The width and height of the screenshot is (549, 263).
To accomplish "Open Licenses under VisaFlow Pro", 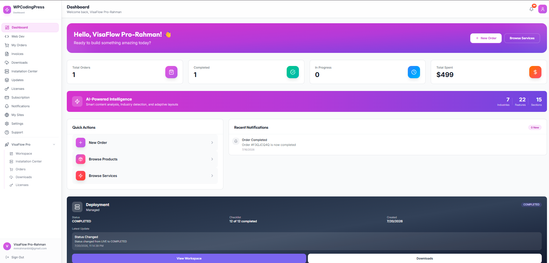I will pos(33,185).
